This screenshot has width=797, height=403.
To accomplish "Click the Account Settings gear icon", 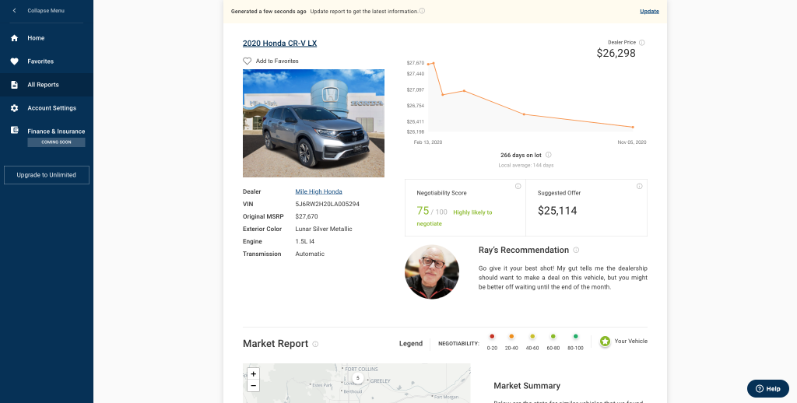I will pyautogui.click(x=14, y=108).
